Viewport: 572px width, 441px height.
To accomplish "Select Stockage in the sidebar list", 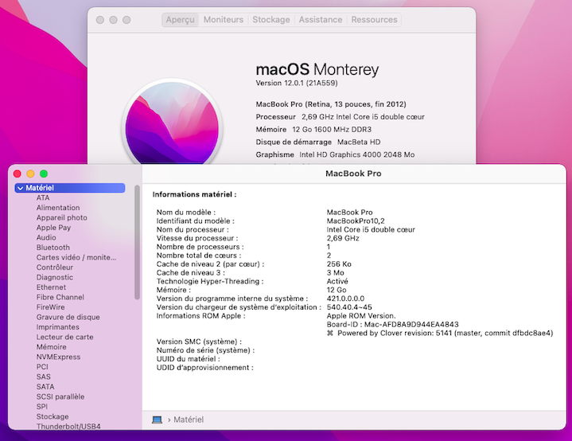I will pos(53,416).
